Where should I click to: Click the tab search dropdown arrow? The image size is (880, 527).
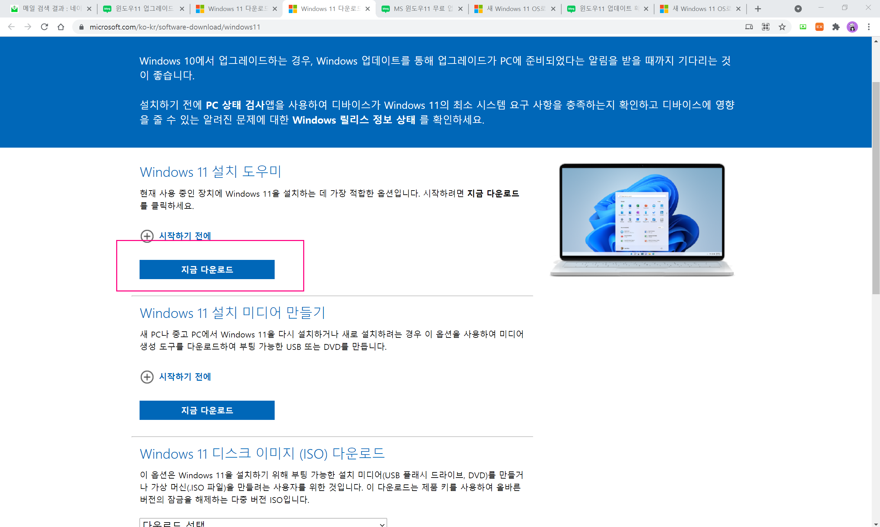[x=798, y=9]
